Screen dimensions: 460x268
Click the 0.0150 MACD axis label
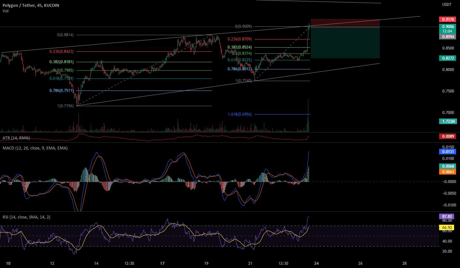click(448, 147)
